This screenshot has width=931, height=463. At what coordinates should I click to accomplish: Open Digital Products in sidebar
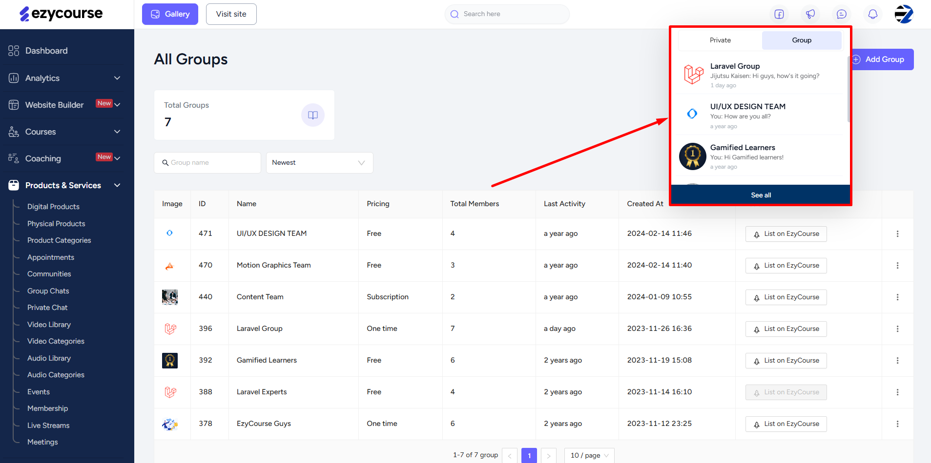point(53,207)
